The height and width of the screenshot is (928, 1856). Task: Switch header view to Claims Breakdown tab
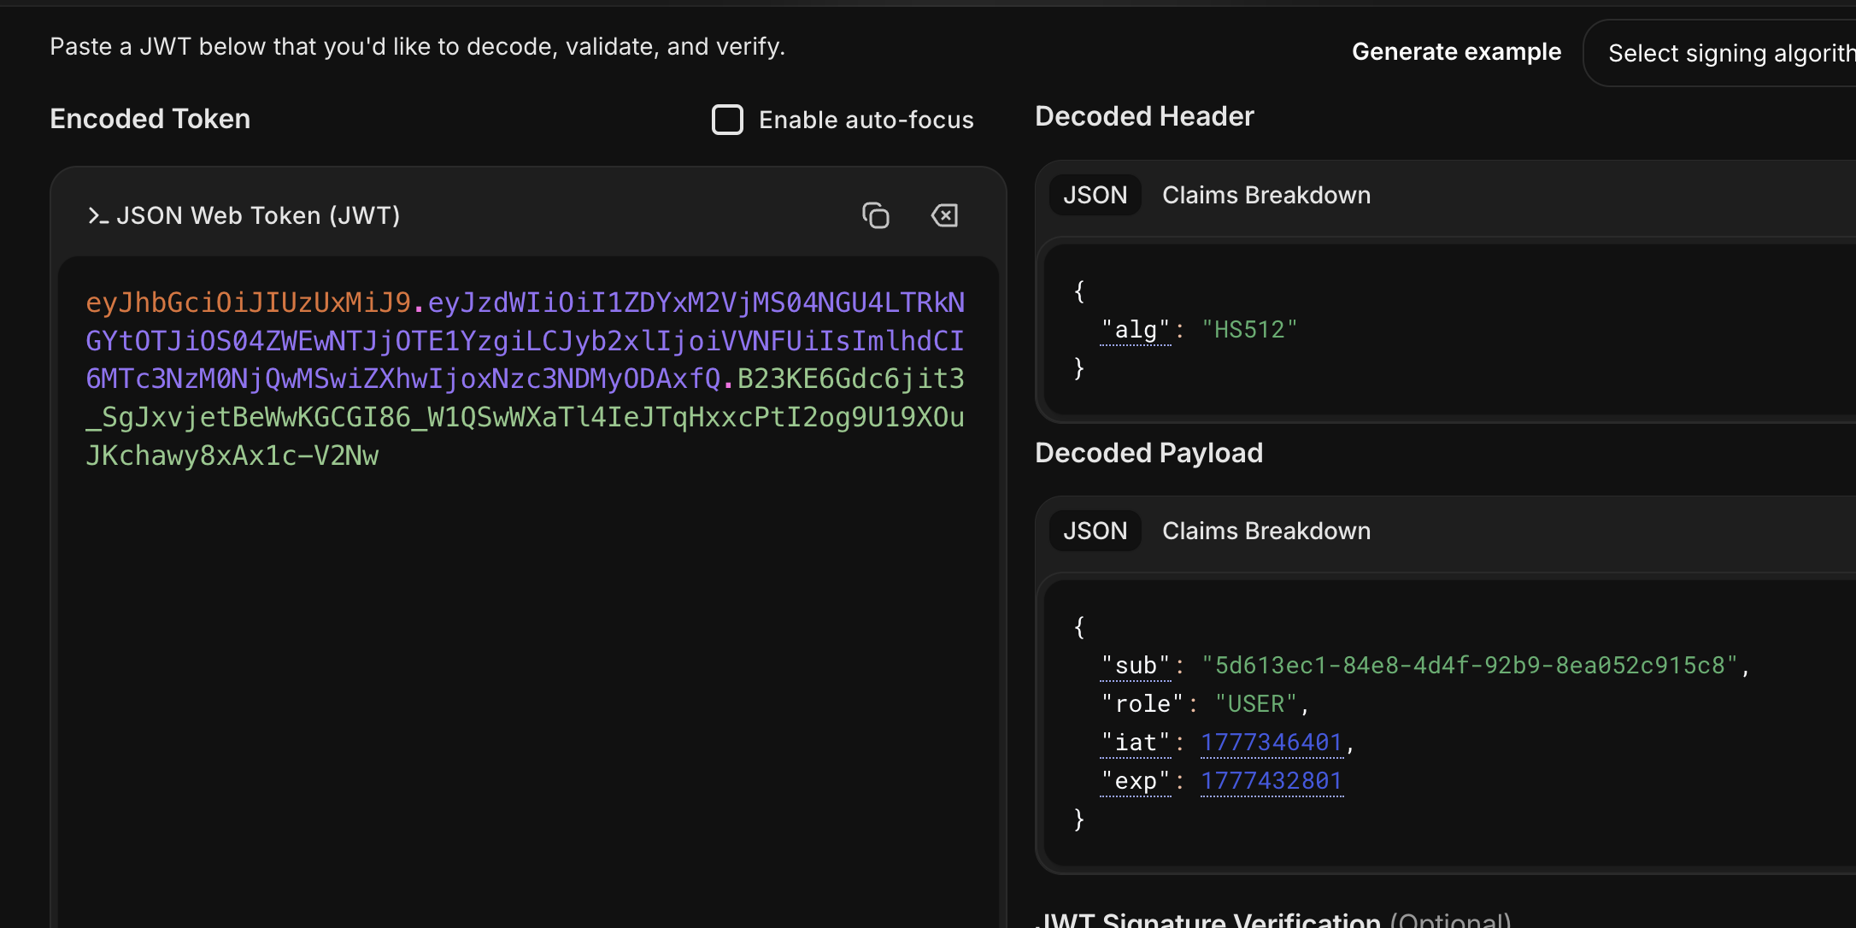(1266, 195)
